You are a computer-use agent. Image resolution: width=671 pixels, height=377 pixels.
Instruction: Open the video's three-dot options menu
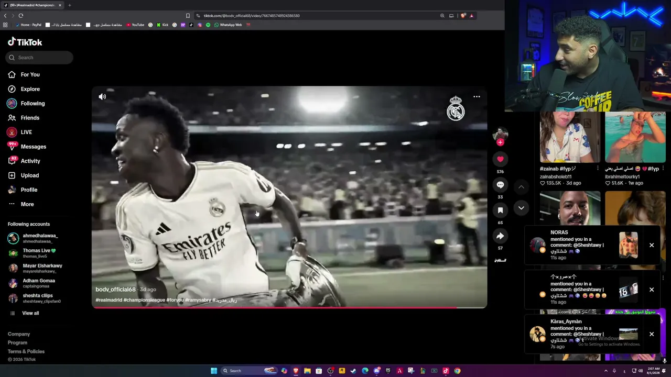pos(477,96)
